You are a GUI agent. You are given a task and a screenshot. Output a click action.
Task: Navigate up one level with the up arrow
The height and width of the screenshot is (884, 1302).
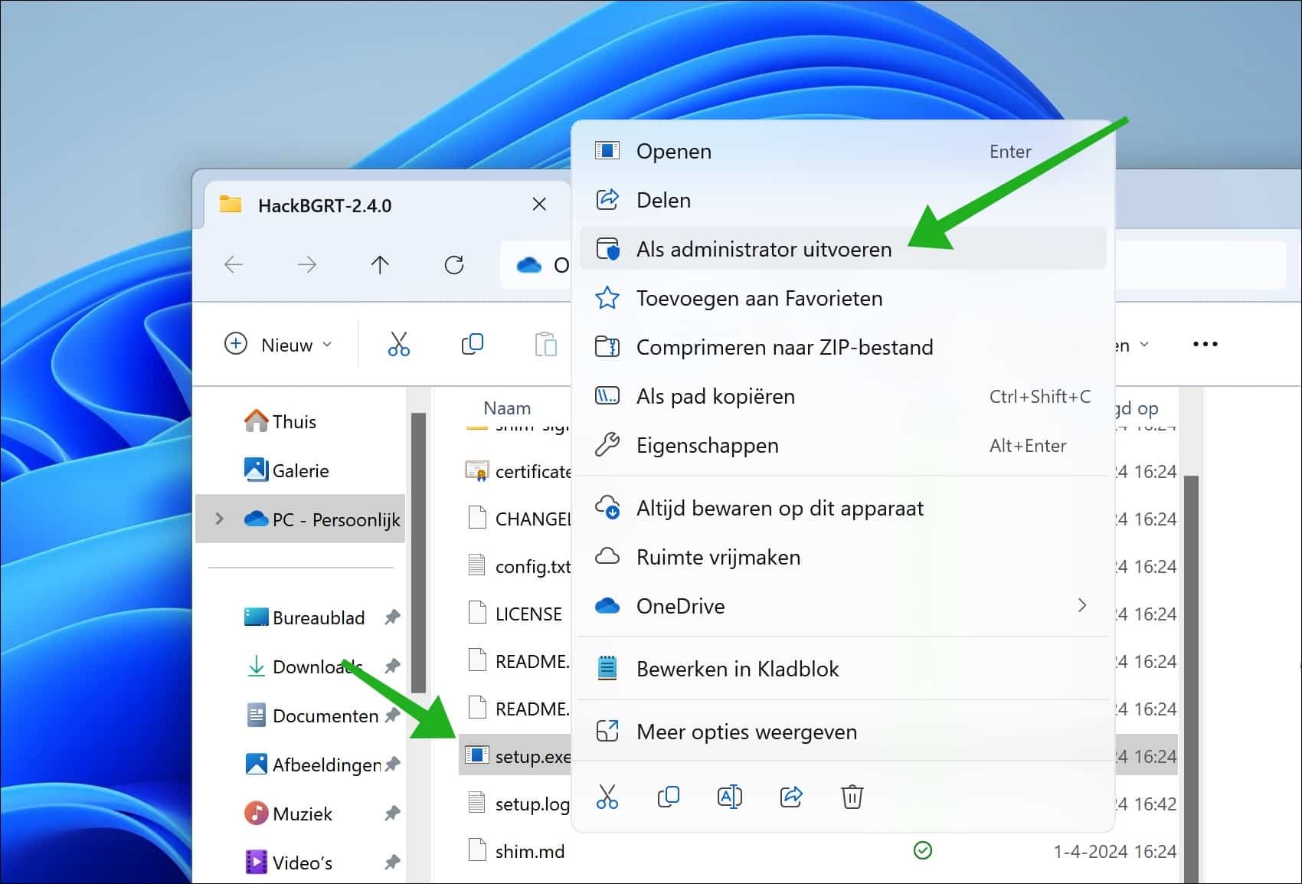[380, 264]
